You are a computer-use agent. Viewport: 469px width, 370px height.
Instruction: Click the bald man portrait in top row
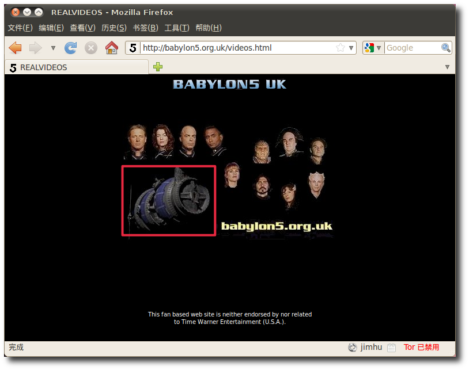coord(188,141)
